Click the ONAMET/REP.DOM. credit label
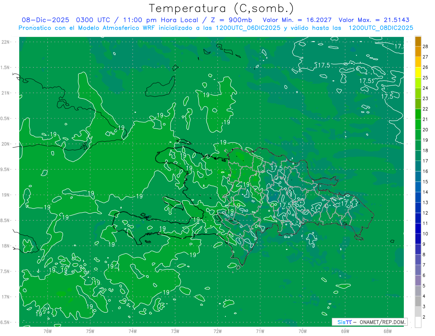Viewport: 435px width, 336px height. click(x=382, y=322)
